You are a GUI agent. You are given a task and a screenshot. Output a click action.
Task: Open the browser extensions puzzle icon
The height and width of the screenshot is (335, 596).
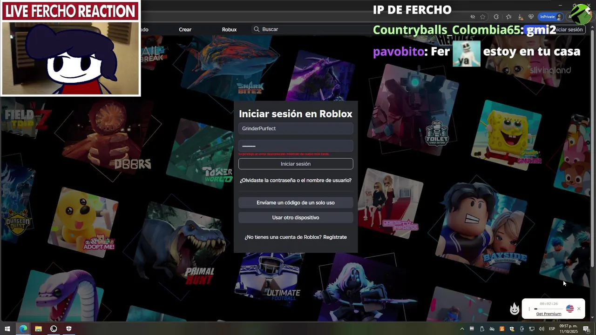coord(496,17)
